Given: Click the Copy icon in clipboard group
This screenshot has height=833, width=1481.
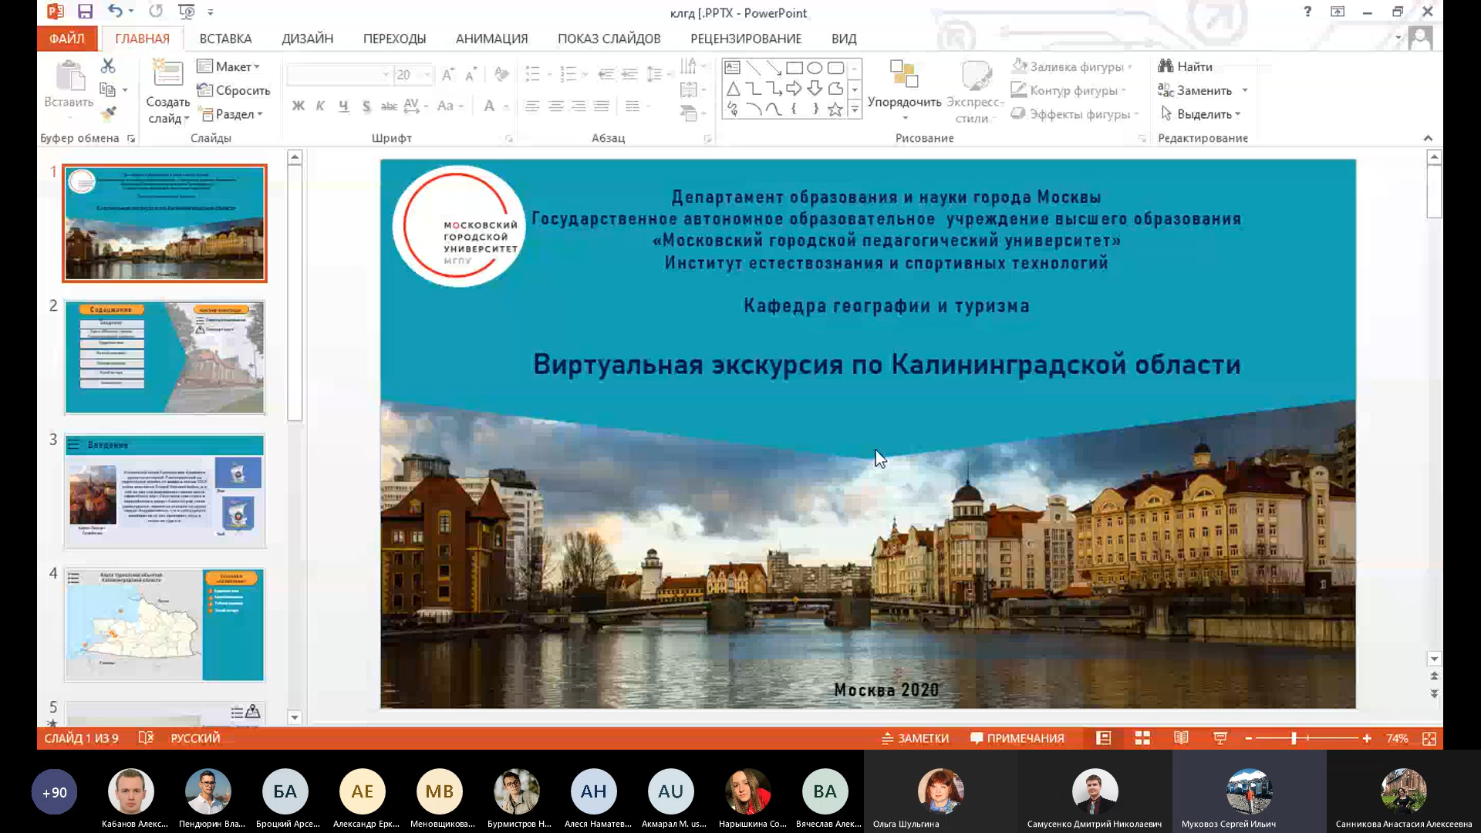Looking at the screenshot, I should point(109,89).
